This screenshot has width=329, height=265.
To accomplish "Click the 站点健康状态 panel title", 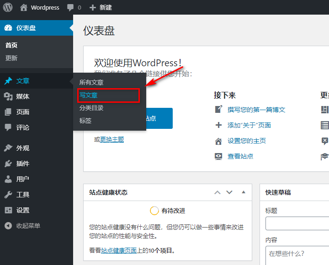I will 108,192.
